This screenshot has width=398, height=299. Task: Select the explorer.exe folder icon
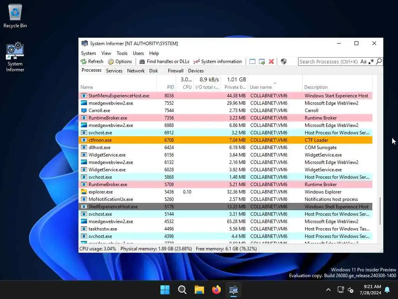tap(84, 192)
